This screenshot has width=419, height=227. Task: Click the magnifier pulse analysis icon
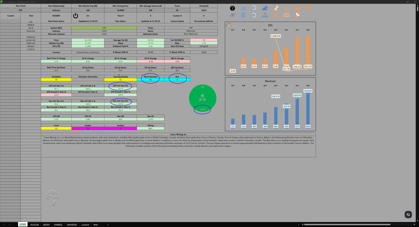[x=276, y=15]
